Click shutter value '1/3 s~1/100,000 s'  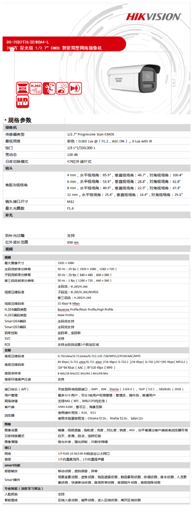click(x=81, y=148)
